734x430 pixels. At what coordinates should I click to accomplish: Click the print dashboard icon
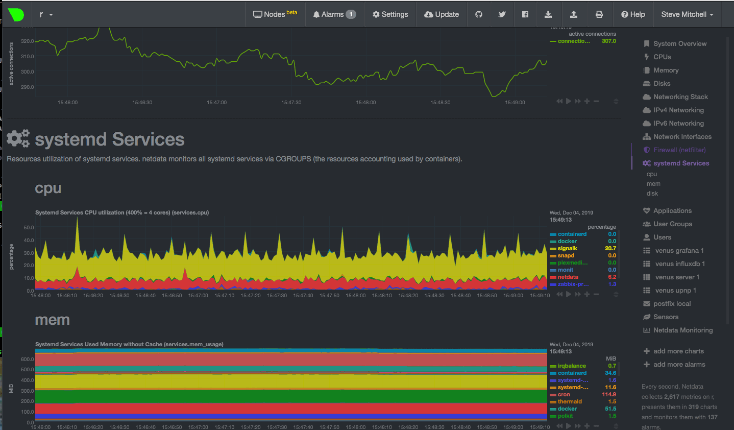(x=599, y=14)
